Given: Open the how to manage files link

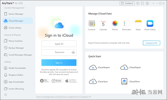Looking at the screenshot, I should pyautogui.click(x=63, y=97).
